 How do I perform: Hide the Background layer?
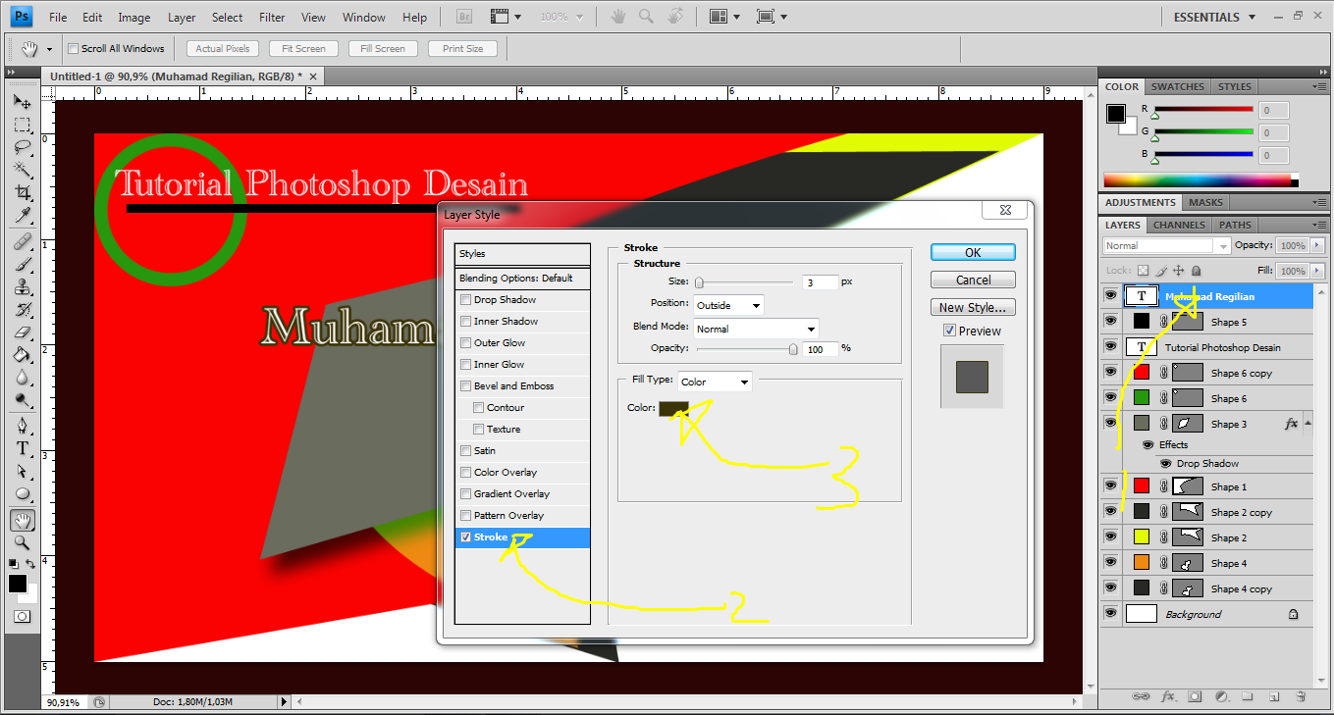pyautogui.click(x=1110, y=613)
